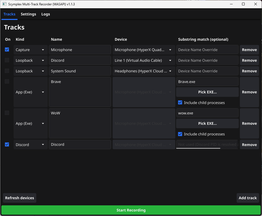Switch to the Settings tab
262x216 pixels.
click(x=28, y=14)
